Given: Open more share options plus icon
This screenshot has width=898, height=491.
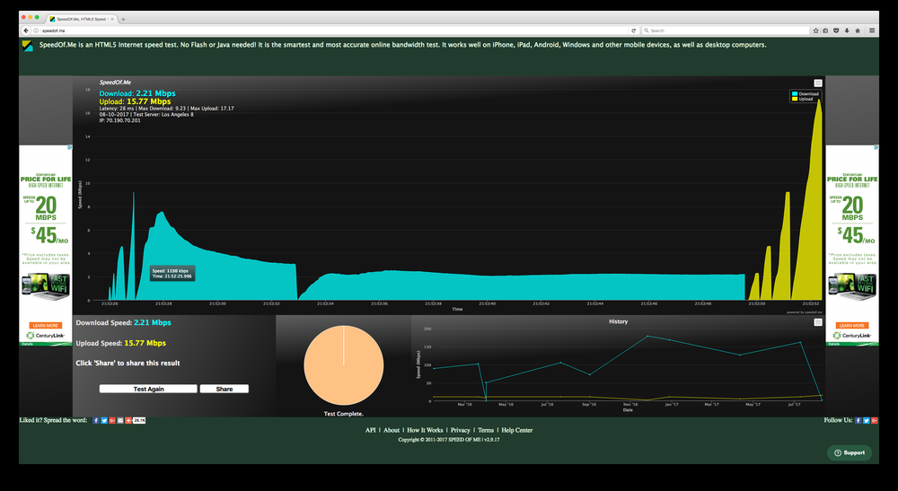Looking at the screenshot, I should [128, 421].
